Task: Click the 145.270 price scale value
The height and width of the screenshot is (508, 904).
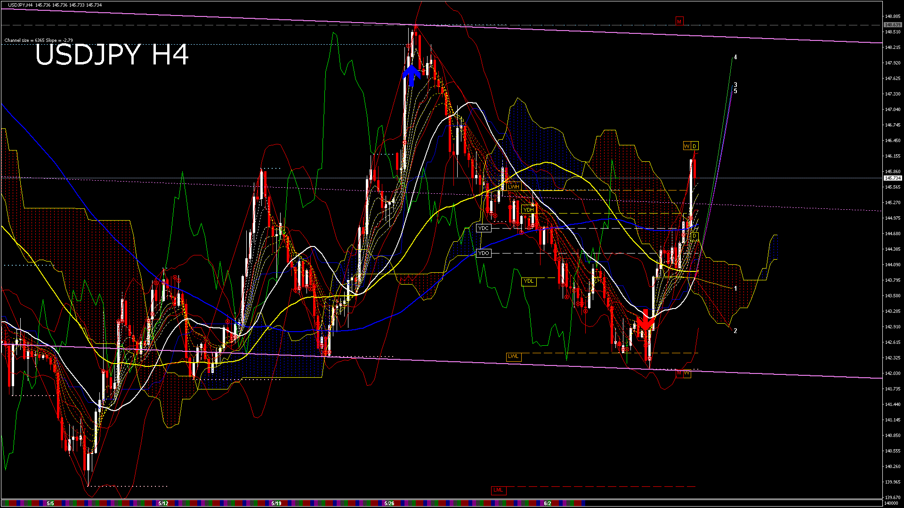Action: click(x=893, y=203)
